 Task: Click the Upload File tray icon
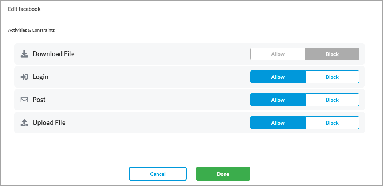point(24,123)
